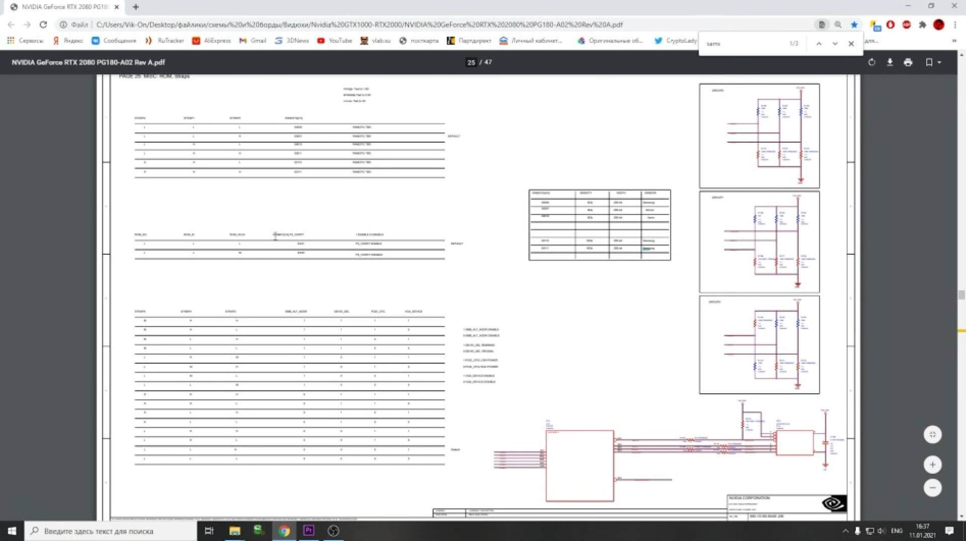Print the PDF document
This screenshot has width=966, height=541.
coord(908,62)
